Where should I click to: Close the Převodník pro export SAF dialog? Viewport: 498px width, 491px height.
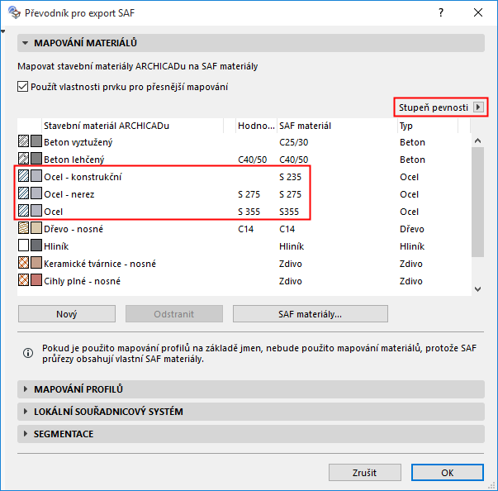point(478,12)
